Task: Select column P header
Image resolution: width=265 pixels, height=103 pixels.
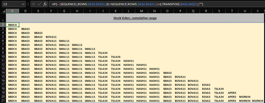Action: [x=180, y=11]
